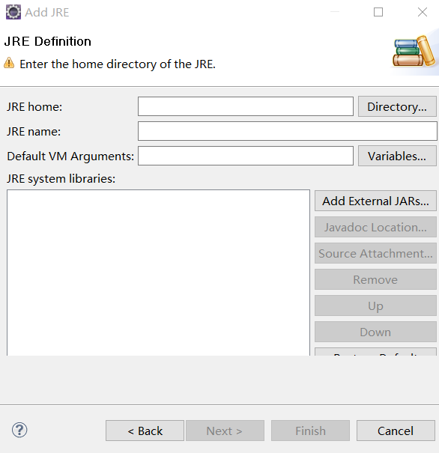Go back with the < Back button

pyautogui.click(x=145, y=431)
